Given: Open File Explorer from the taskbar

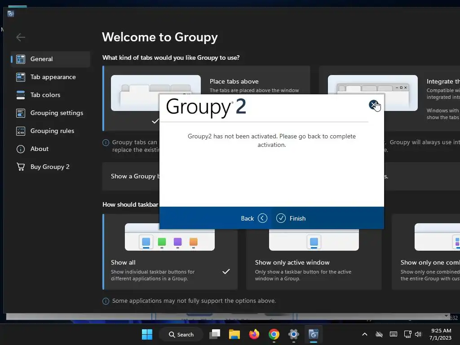Looking at the screenshot, I should point(234,334).
